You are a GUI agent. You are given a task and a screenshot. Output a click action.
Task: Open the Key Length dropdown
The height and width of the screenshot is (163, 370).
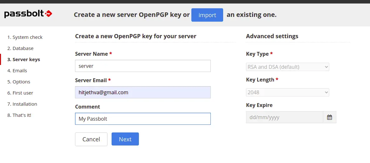pyautogui.click(x=288, y=92)
